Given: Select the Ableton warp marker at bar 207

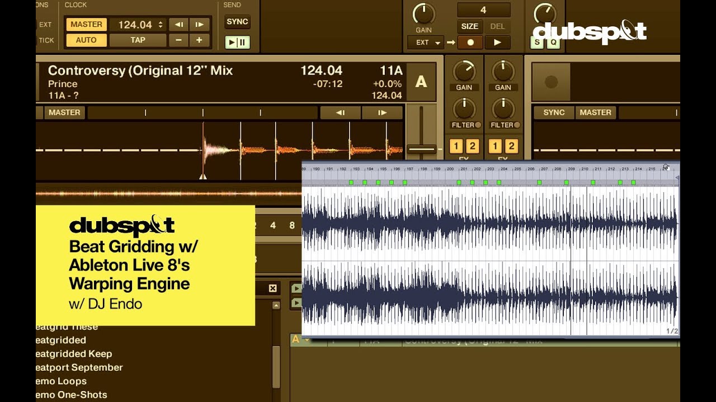Looking at the screenshot, I should click(x=539, y=183).
